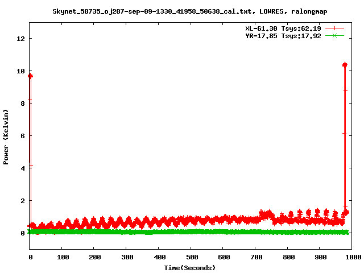The image size is (364, 273).
Task: Click the green line sample in legend
Action: click(334, 36)
